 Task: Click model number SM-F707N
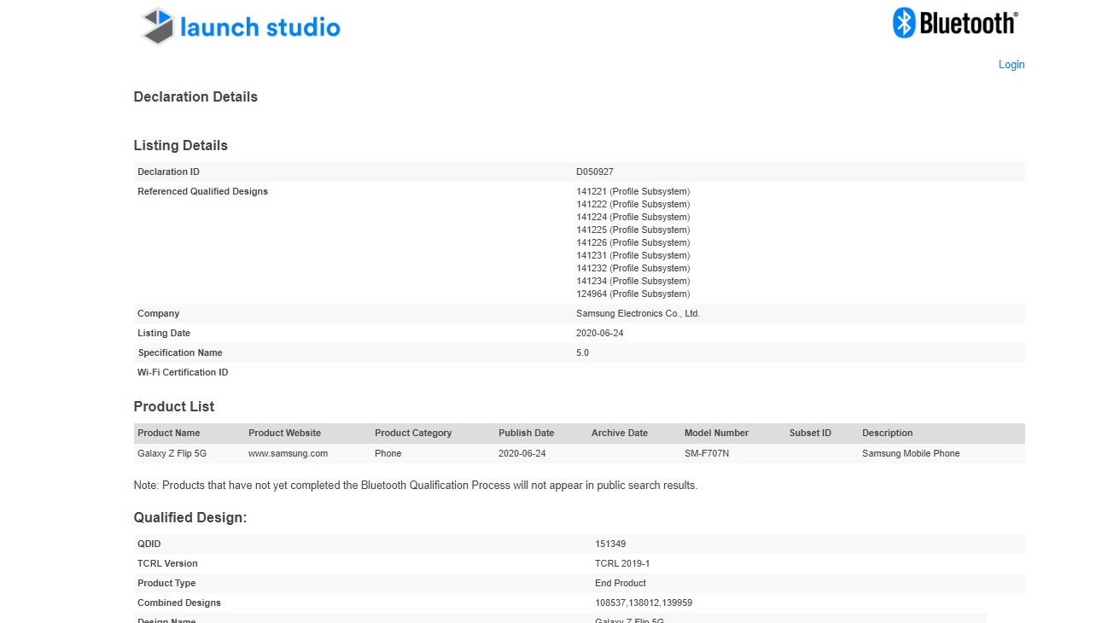(707, 454)
